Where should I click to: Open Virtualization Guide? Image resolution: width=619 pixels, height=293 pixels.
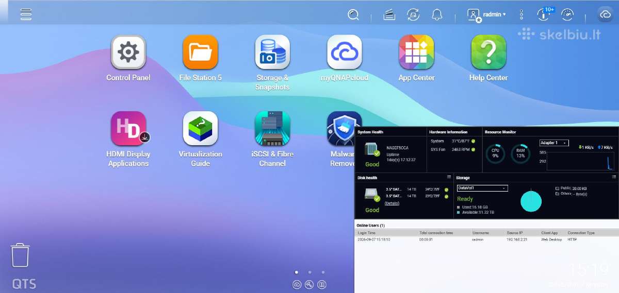pyautogui.click(x=200, y=139)
